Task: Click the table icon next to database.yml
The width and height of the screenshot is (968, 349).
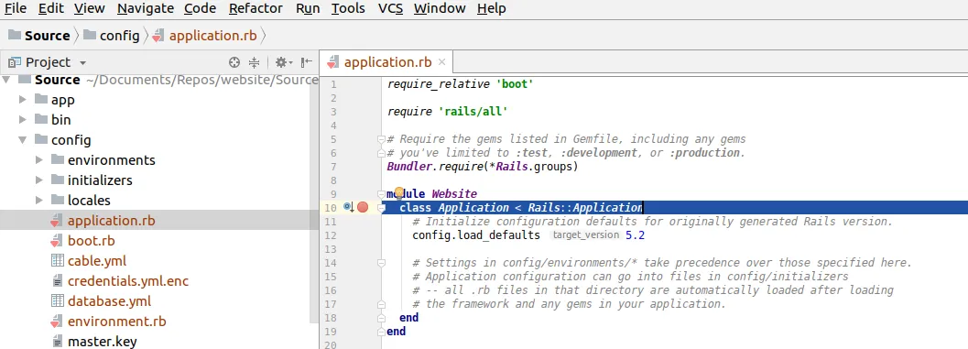Action: tap(57, 301)
